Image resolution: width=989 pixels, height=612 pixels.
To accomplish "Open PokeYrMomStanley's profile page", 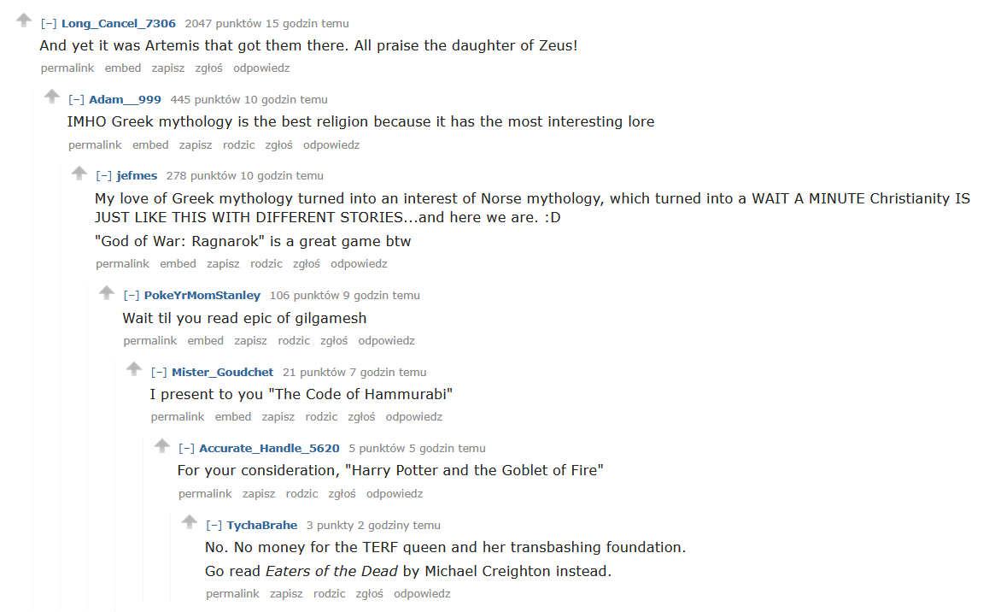I will [x=202, y=296].
